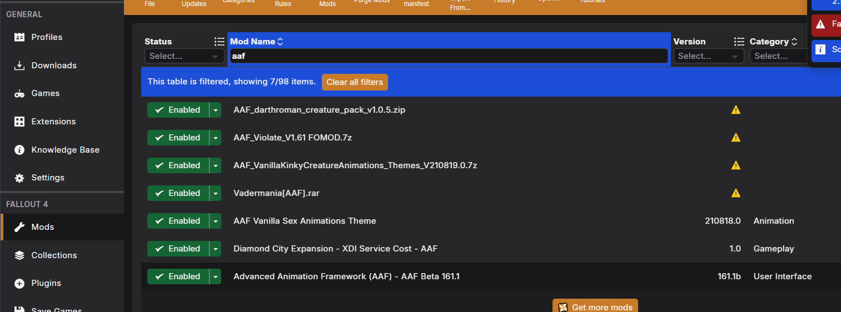Select Advanced Animation Framework (AAF) mod name
The width and height of the screenshot is (841, 312).
(346, 276)
